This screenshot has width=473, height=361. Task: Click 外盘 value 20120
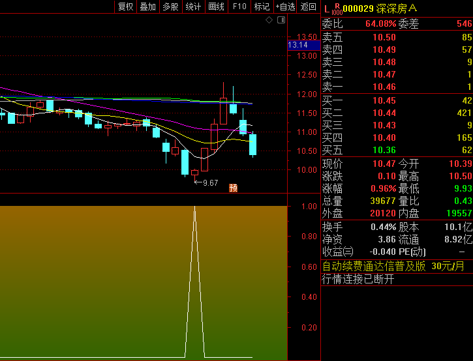383,213
